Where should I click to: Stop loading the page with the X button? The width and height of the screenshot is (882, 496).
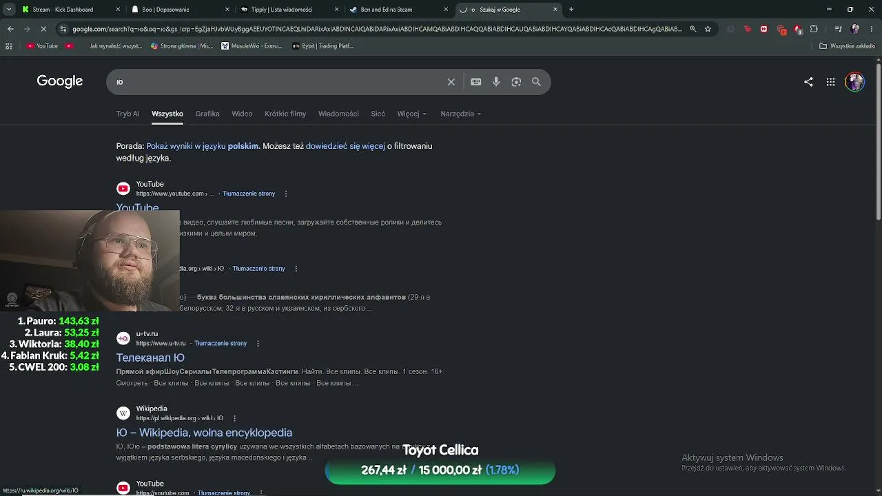point(43,29)
